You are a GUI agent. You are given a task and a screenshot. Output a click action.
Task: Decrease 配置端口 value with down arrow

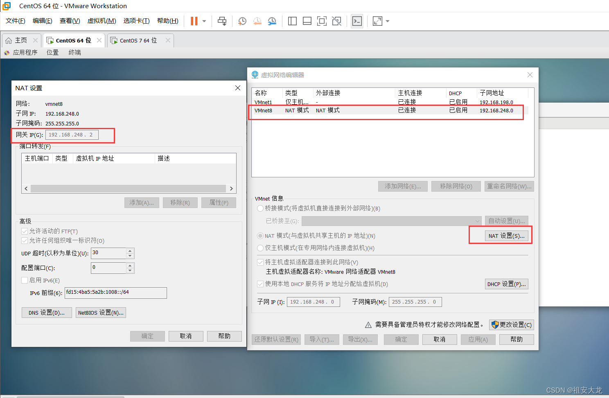click(130, 271)
